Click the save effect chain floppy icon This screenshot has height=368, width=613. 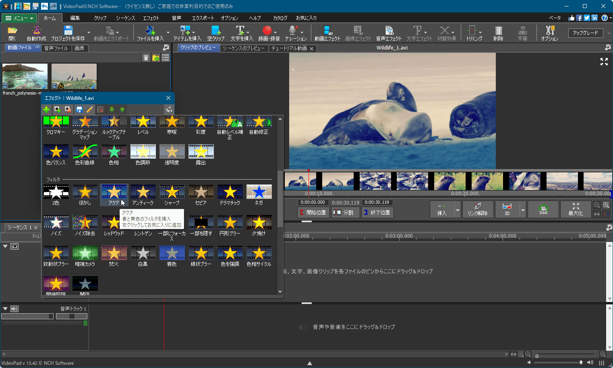pos(79,110)
